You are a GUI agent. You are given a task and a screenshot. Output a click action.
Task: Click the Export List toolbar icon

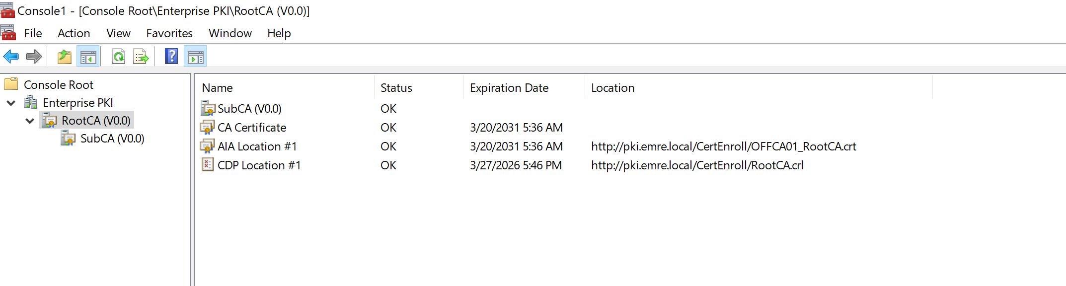(x=141, y=57)
